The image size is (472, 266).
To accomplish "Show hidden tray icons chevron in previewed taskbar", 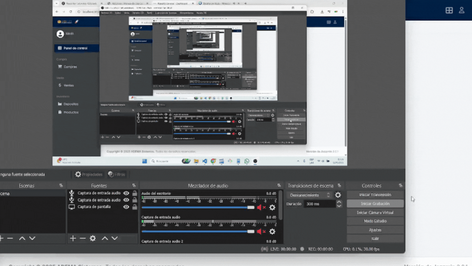I will [298, 161].
